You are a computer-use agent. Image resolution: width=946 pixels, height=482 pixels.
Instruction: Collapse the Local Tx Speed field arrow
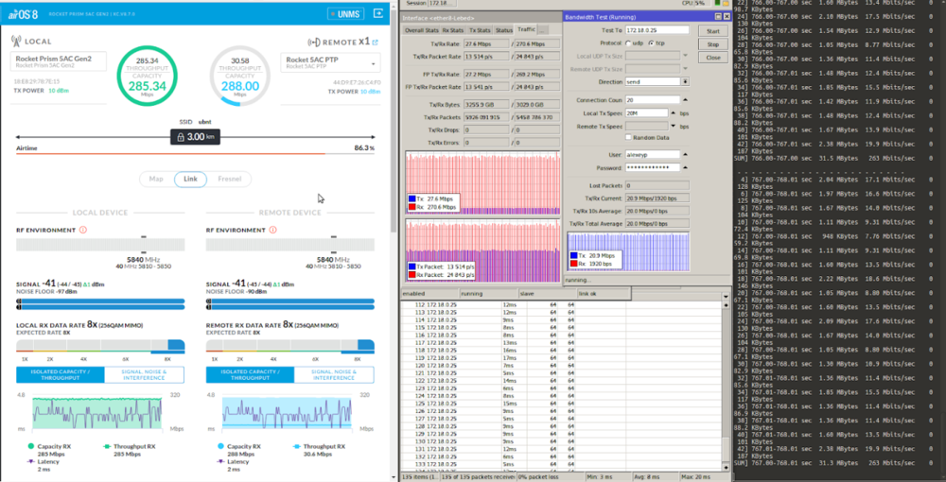tap(674, 112)
